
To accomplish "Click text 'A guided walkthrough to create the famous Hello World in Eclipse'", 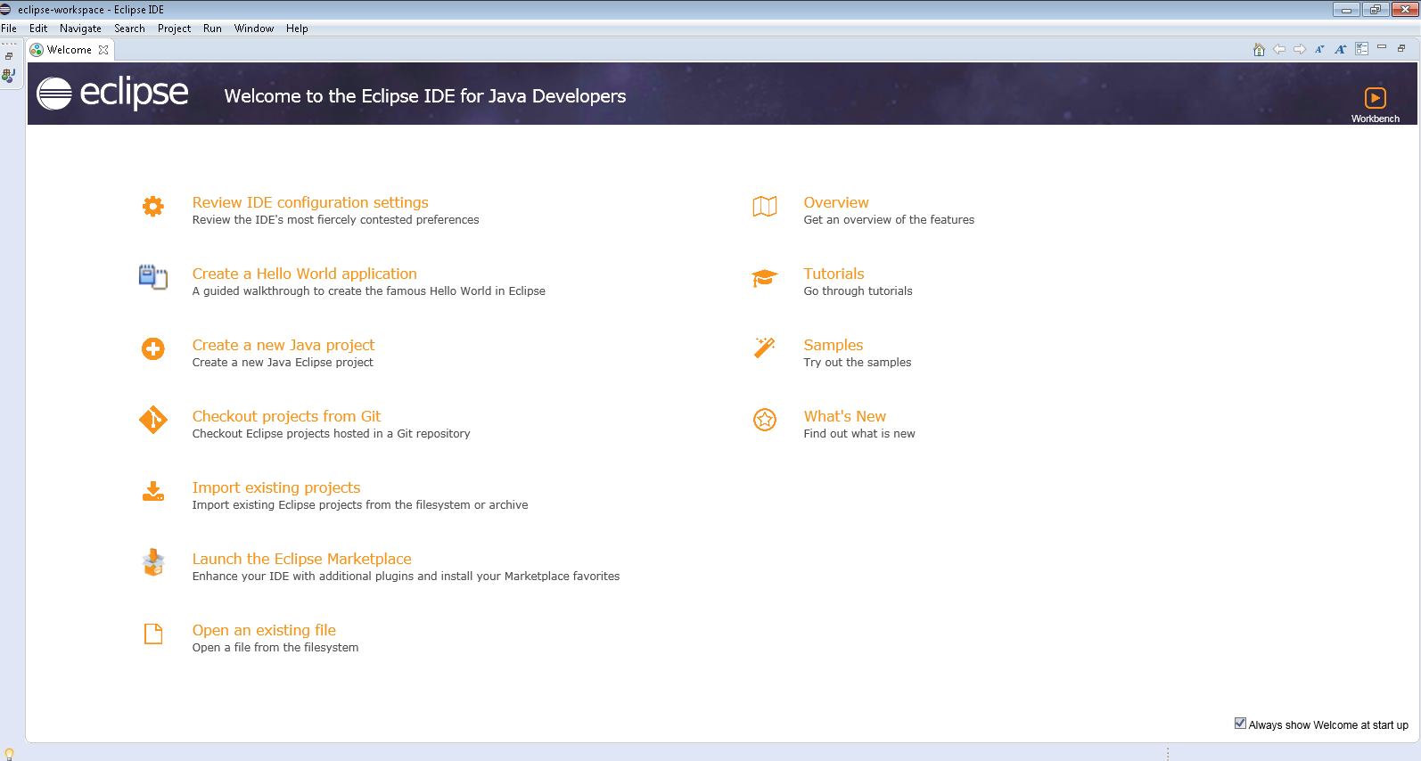I will [369, 291].
